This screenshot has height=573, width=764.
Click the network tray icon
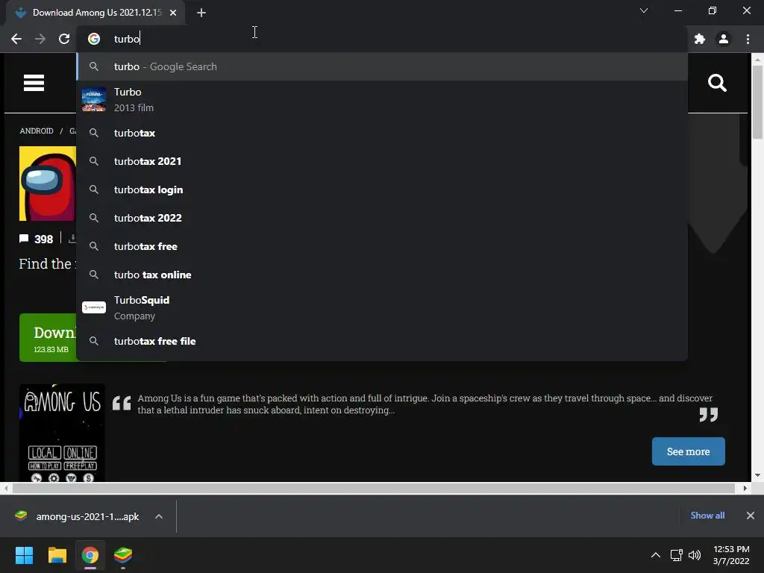coord(676,555)
